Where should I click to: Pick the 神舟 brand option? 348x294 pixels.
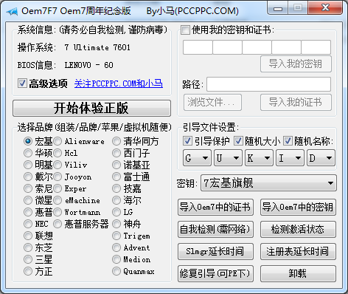click(x=116, y=224)
